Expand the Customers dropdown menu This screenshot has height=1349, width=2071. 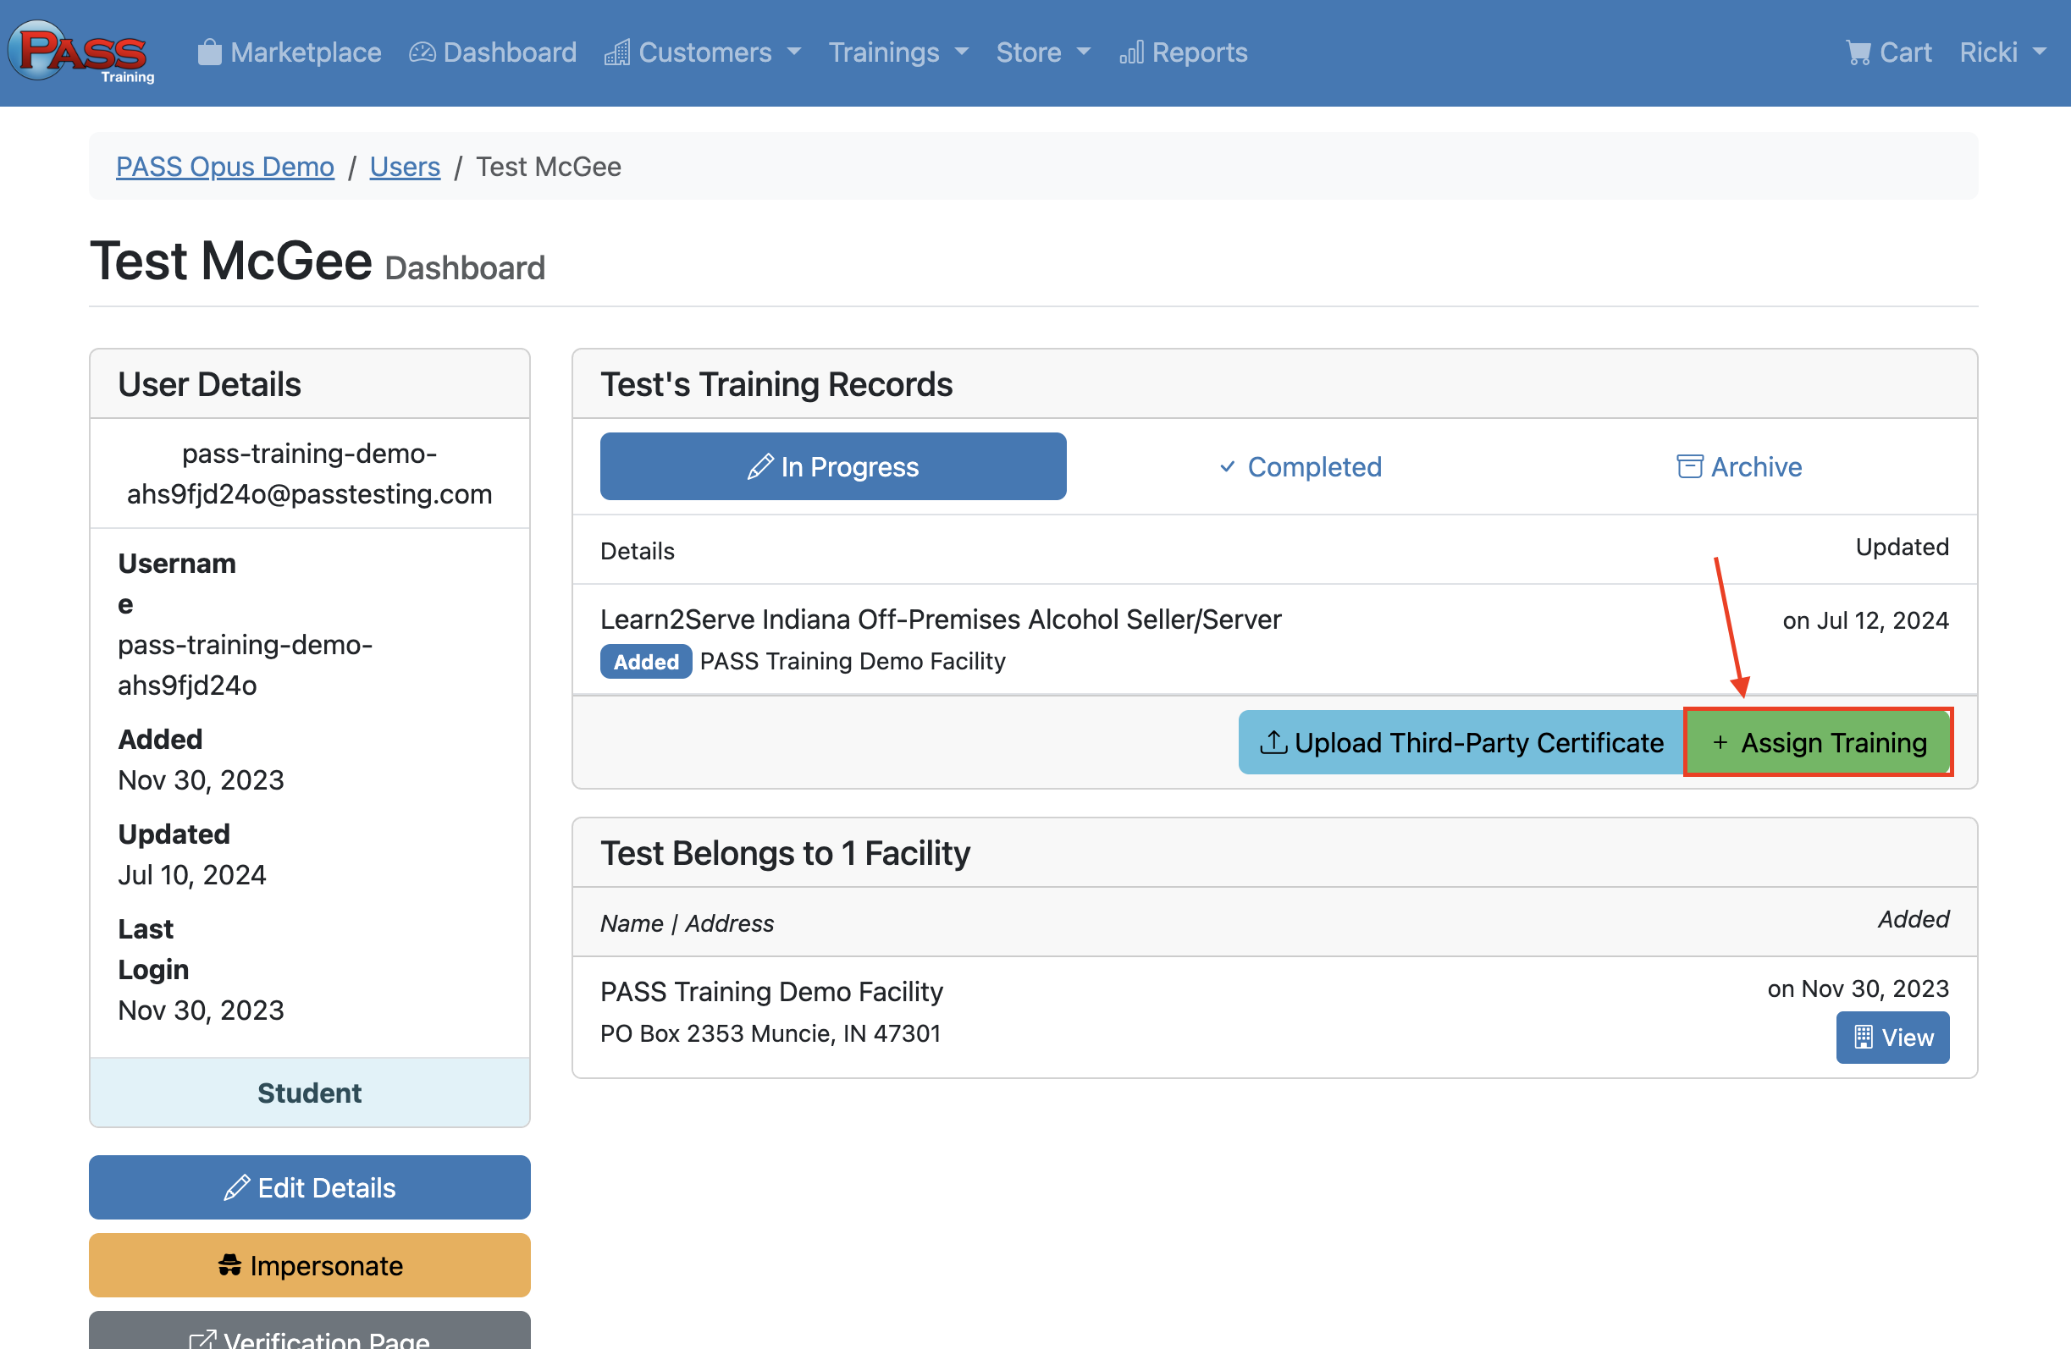pyautogui.click(x=703, y=53)
